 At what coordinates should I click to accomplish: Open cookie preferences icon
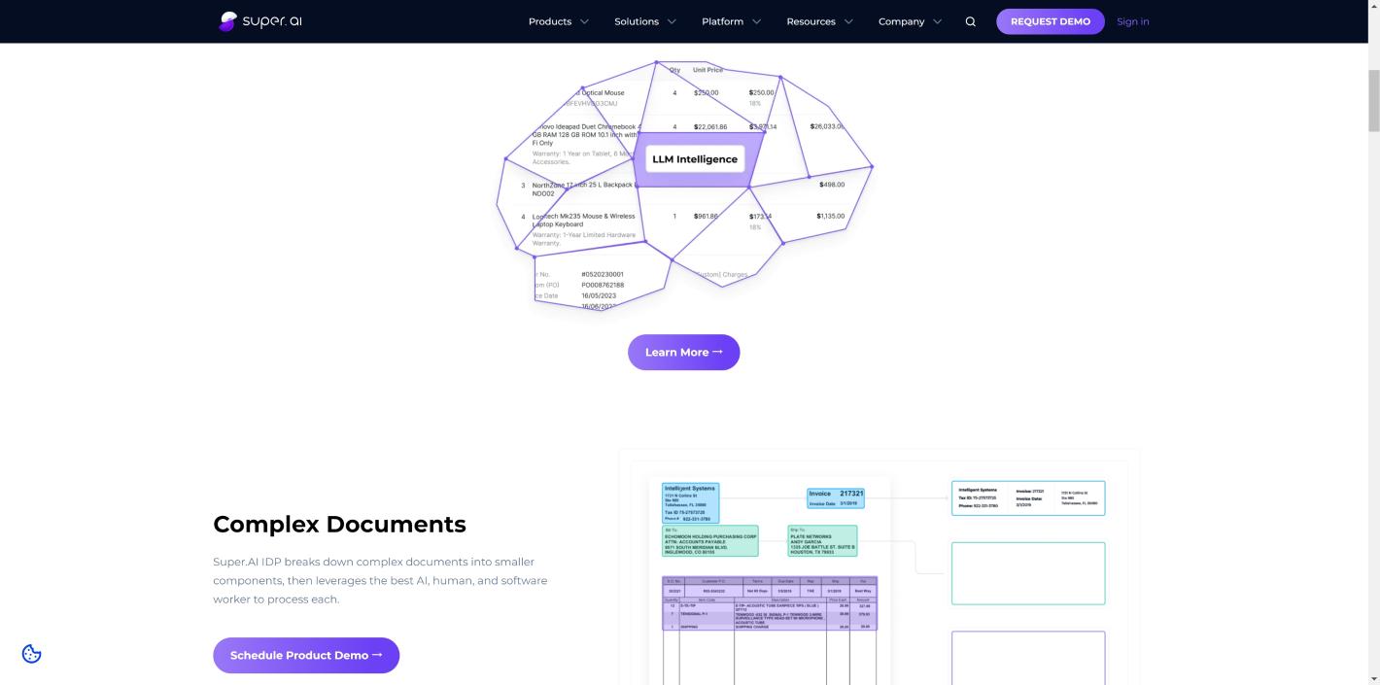click(x=31, y=654)
